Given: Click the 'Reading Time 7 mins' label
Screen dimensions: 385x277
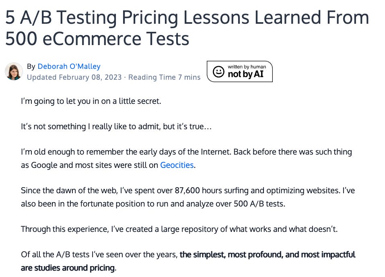Looking at the screenshot, I should [x=164, y=77].
